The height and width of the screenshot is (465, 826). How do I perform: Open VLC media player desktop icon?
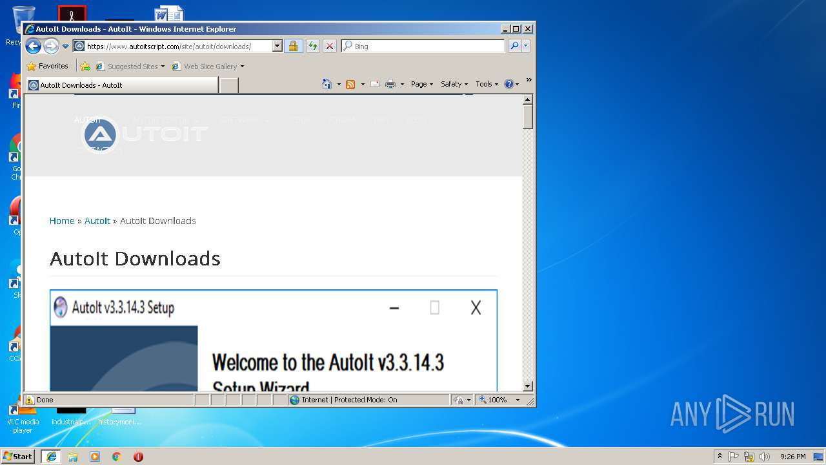[23, 415]
